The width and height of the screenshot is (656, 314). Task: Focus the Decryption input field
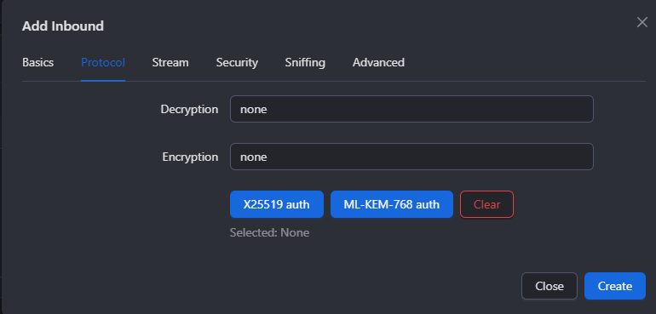(411, 109)
